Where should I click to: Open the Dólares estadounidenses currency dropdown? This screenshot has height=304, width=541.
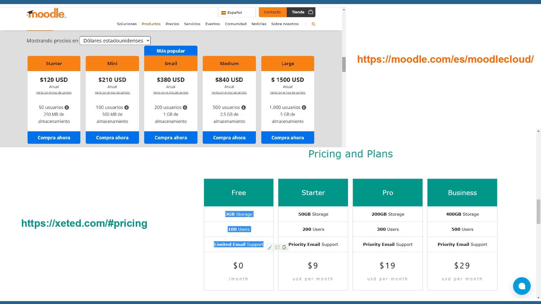click(115, 41)
